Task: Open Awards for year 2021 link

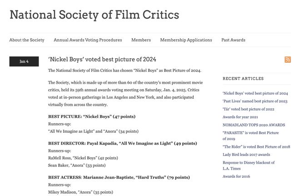Action: coord(241,117)
